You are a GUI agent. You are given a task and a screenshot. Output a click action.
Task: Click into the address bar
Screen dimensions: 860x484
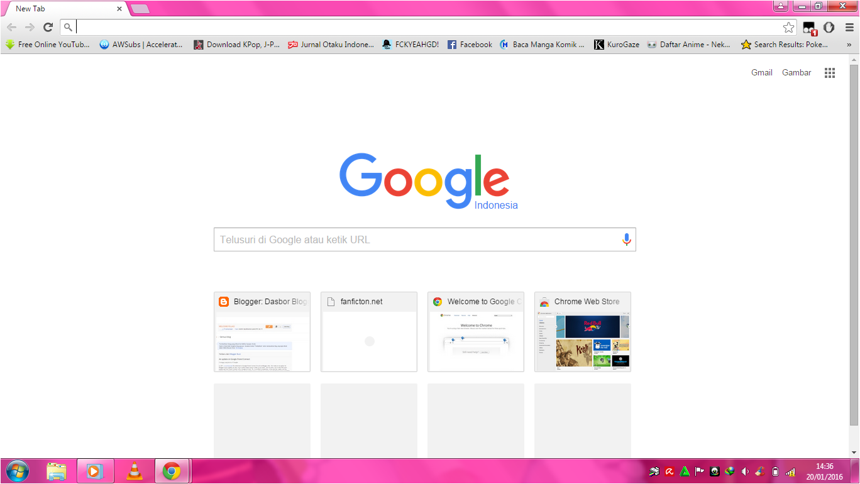429,27
